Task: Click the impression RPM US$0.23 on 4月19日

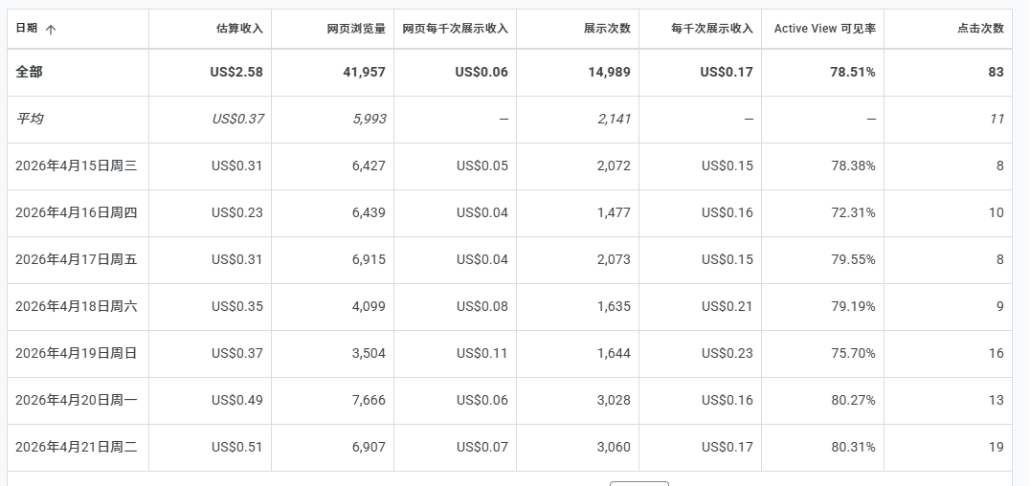Action: click(x=728, y=353)
